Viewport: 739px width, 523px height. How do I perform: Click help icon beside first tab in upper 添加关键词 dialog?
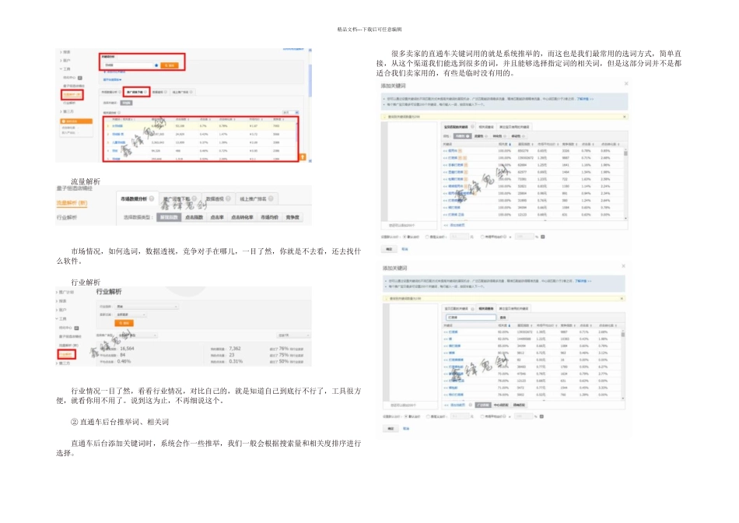[472, 126]
